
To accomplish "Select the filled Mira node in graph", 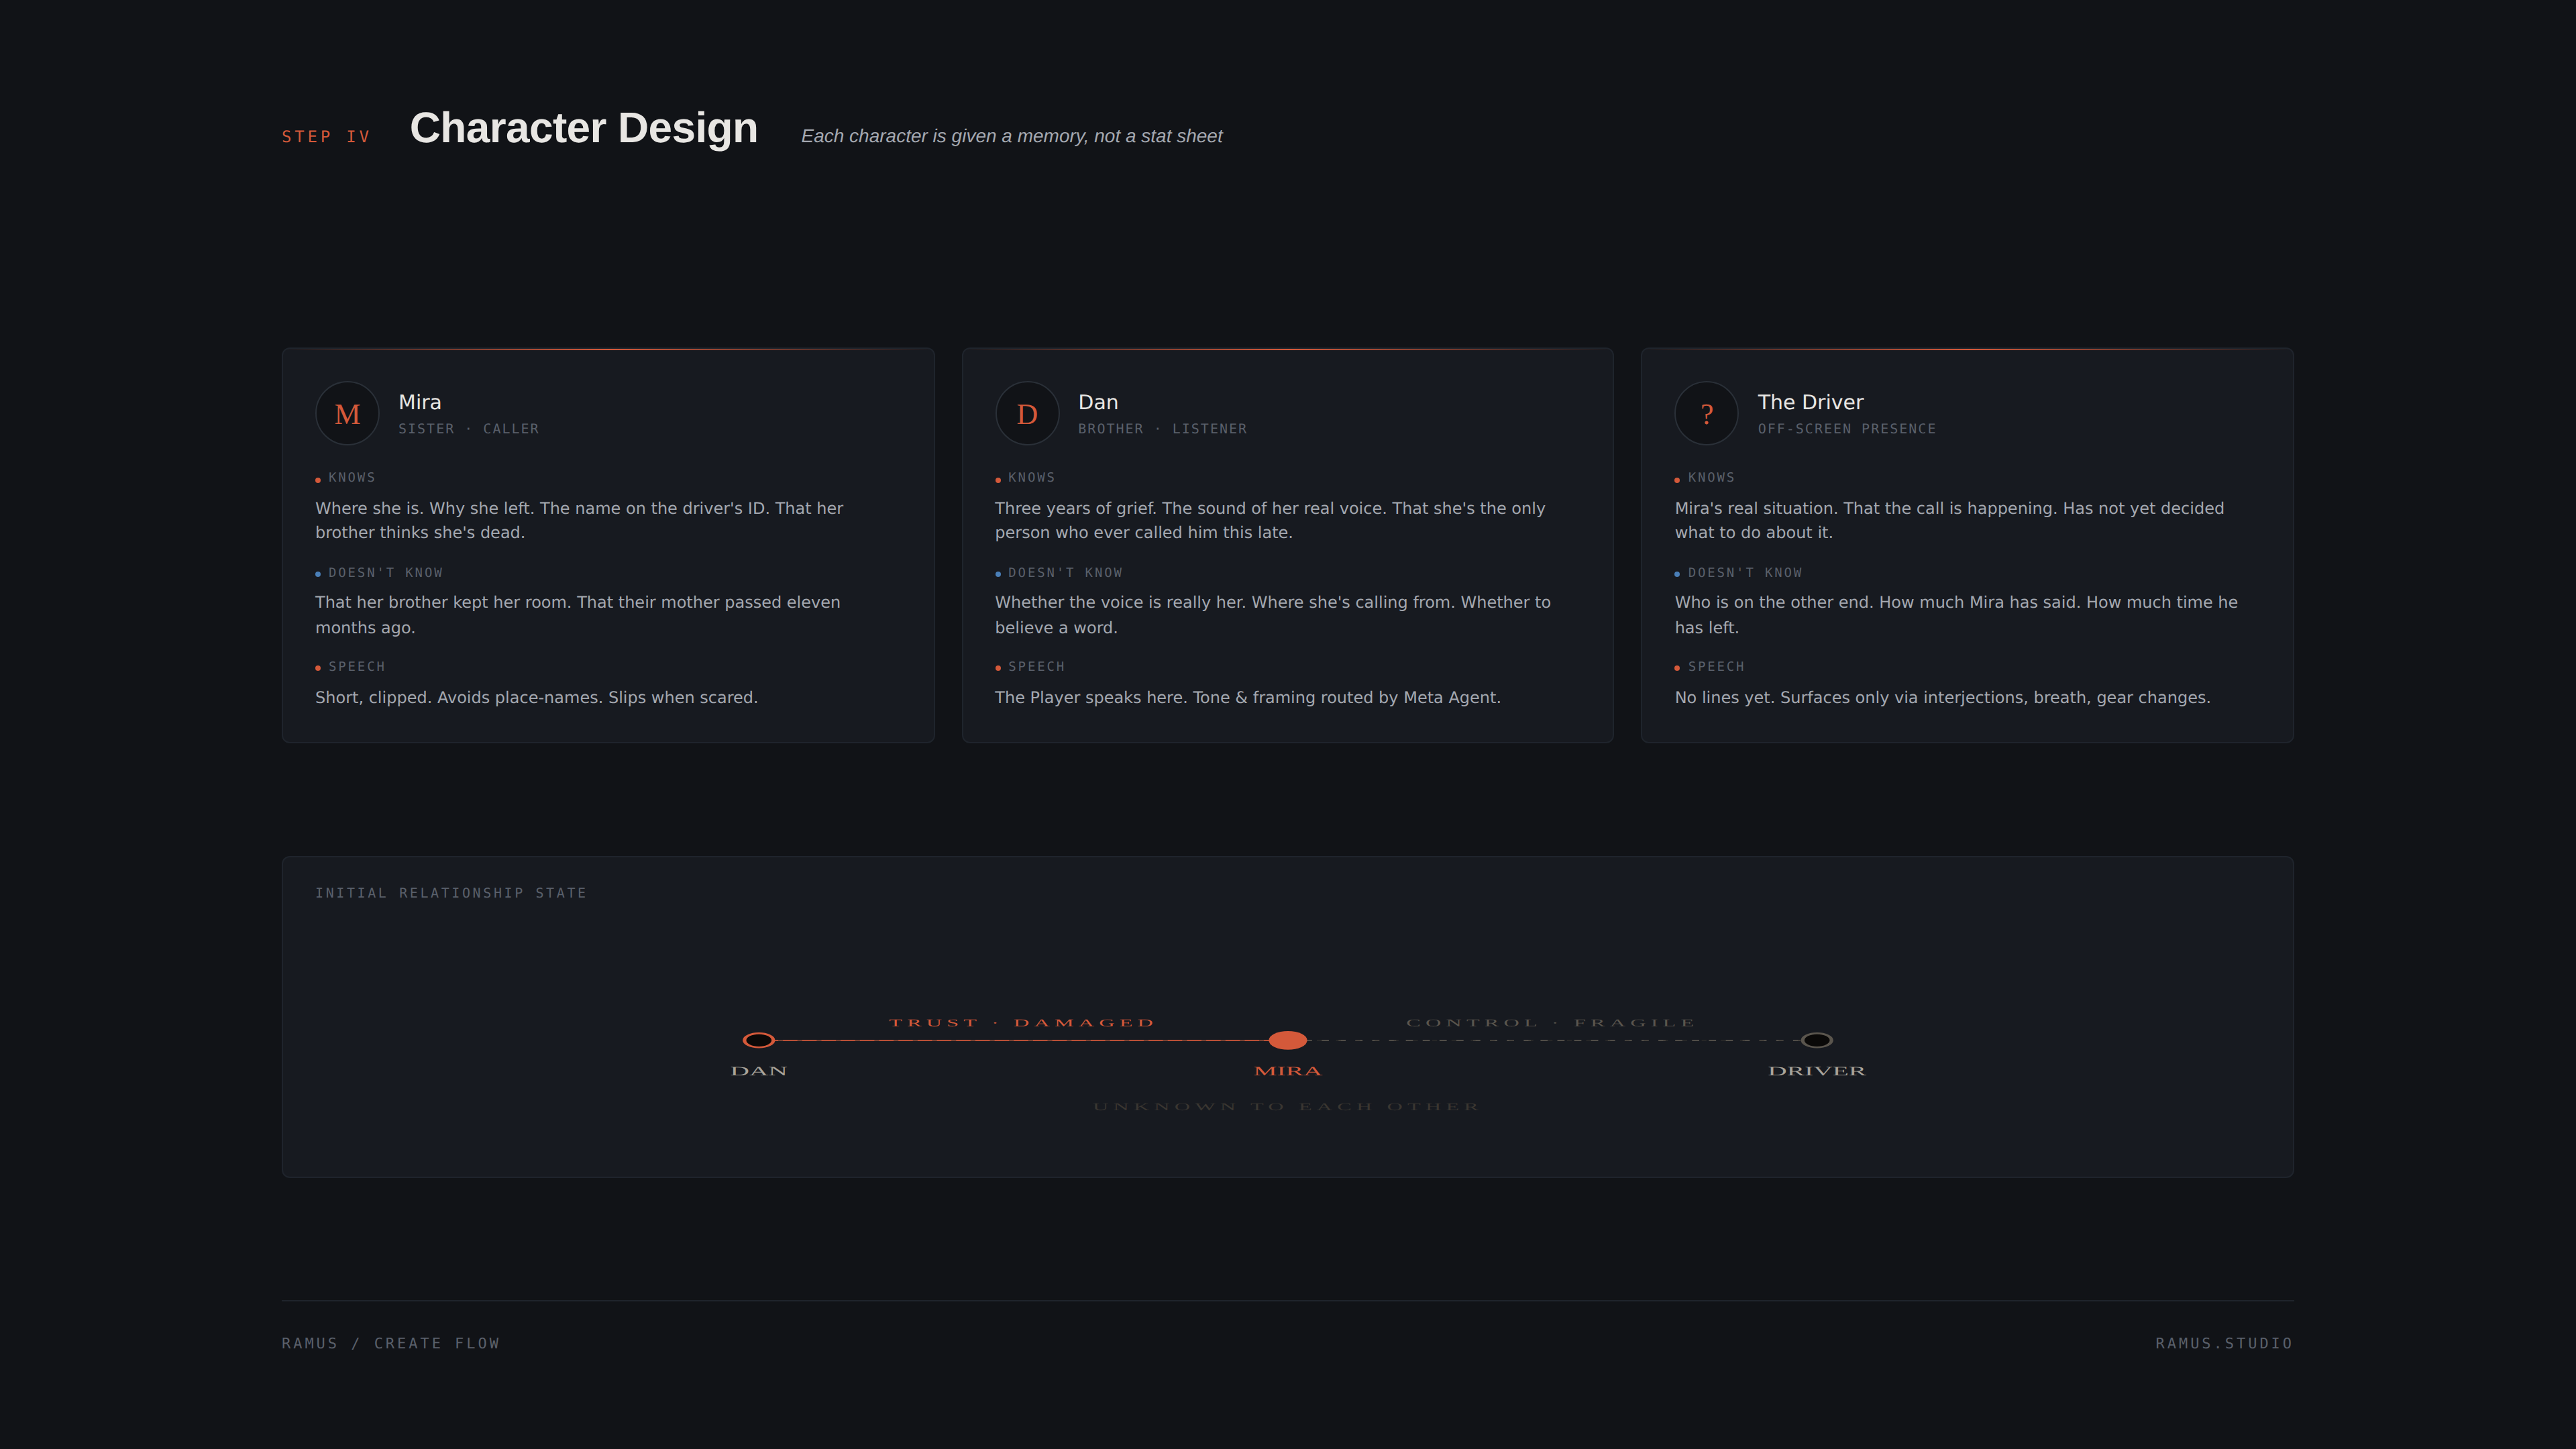I will 1288,1040.
